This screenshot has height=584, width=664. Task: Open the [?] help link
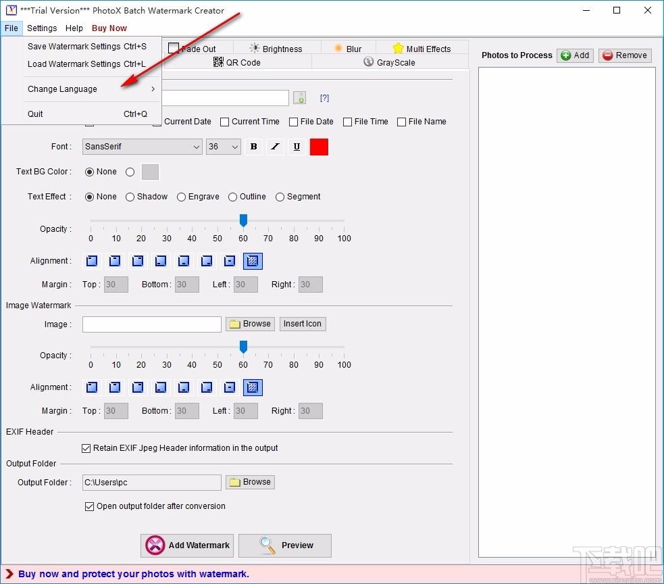(324, 98)
